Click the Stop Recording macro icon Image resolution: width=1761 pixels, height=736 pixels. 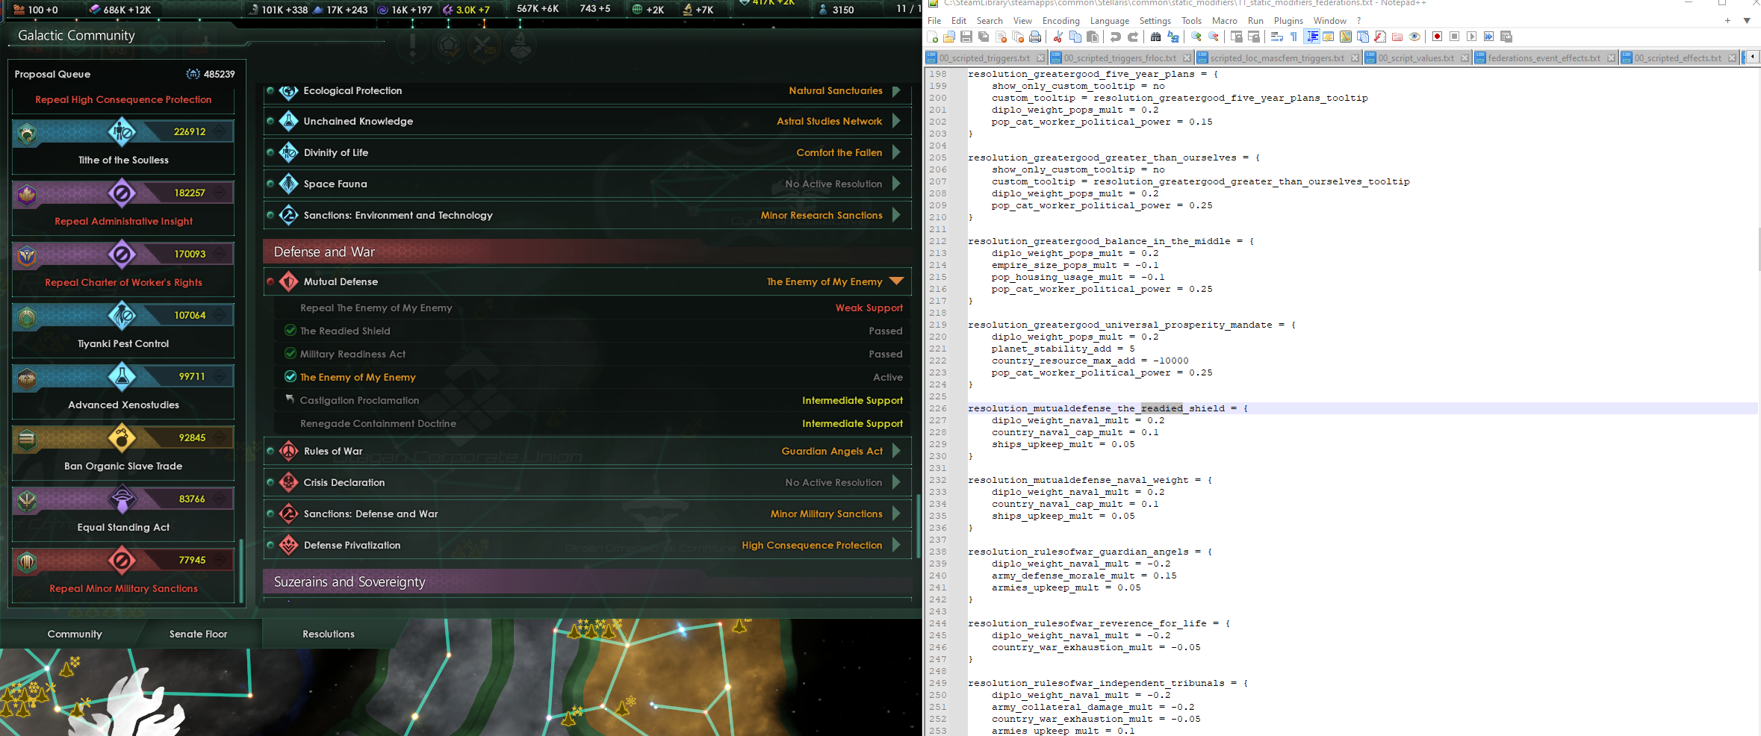1454,37
